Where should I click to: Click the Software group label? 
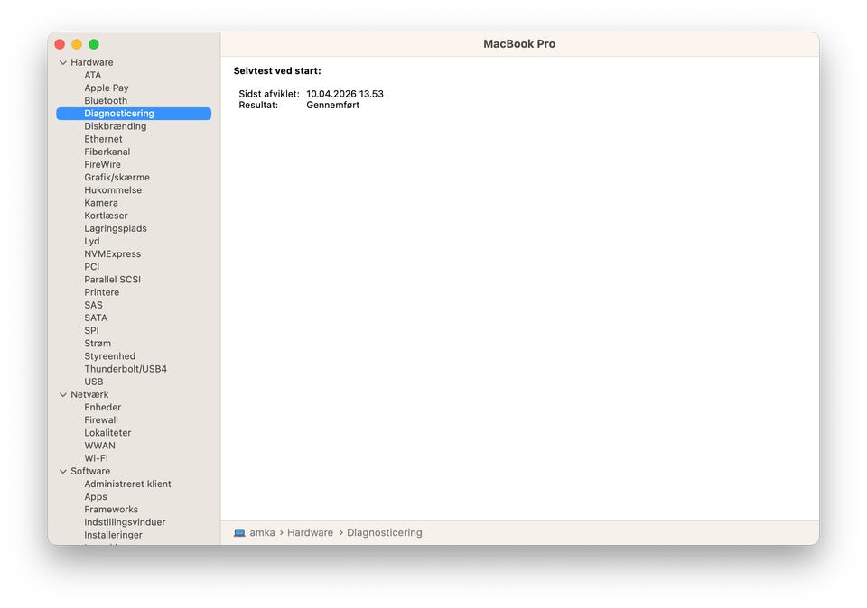point(90,471)
